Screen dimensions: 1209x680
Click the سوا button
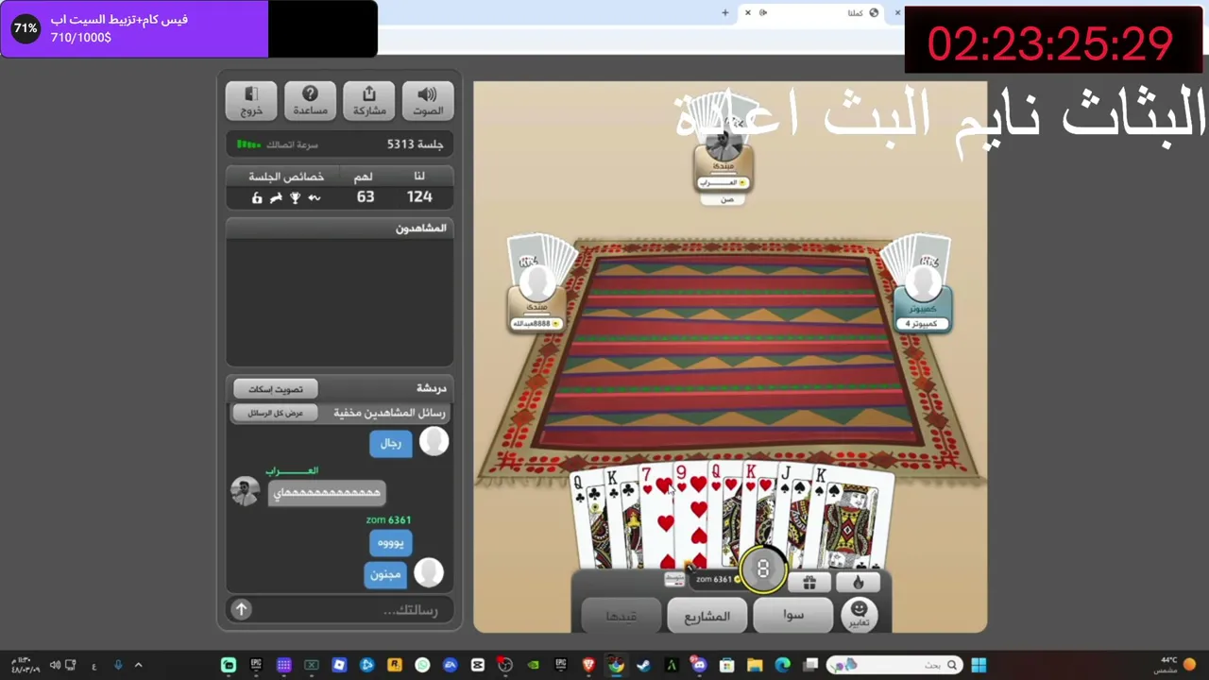793,616
